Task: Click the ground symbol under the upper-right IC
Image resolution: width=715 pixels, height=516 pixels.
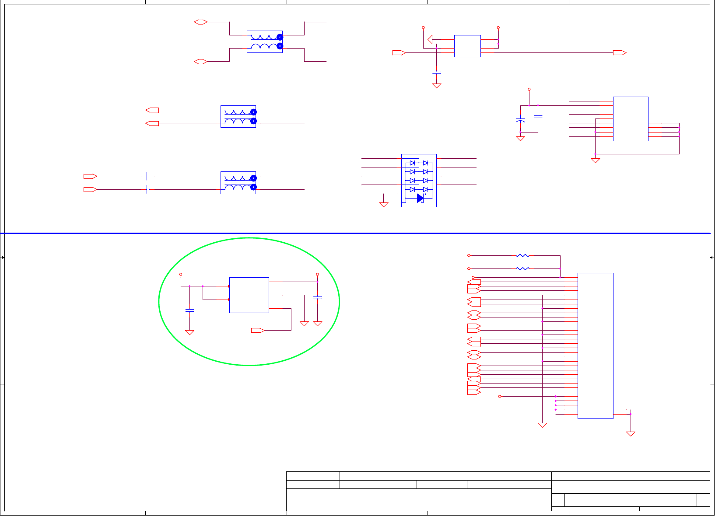Action: tap(595, 160)
